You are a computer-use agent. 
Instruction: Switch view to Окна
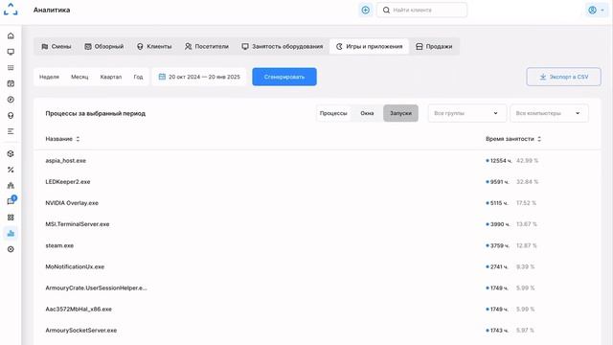(367, 113)
